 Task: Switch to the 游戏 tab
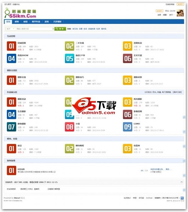[x=47, y=22]
